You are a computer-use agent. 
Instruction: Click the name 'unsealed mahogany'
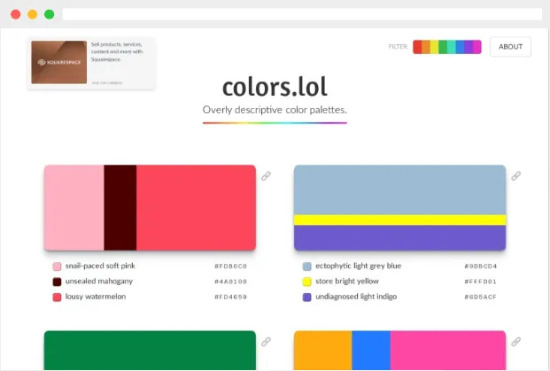click(x=99, y=282)
